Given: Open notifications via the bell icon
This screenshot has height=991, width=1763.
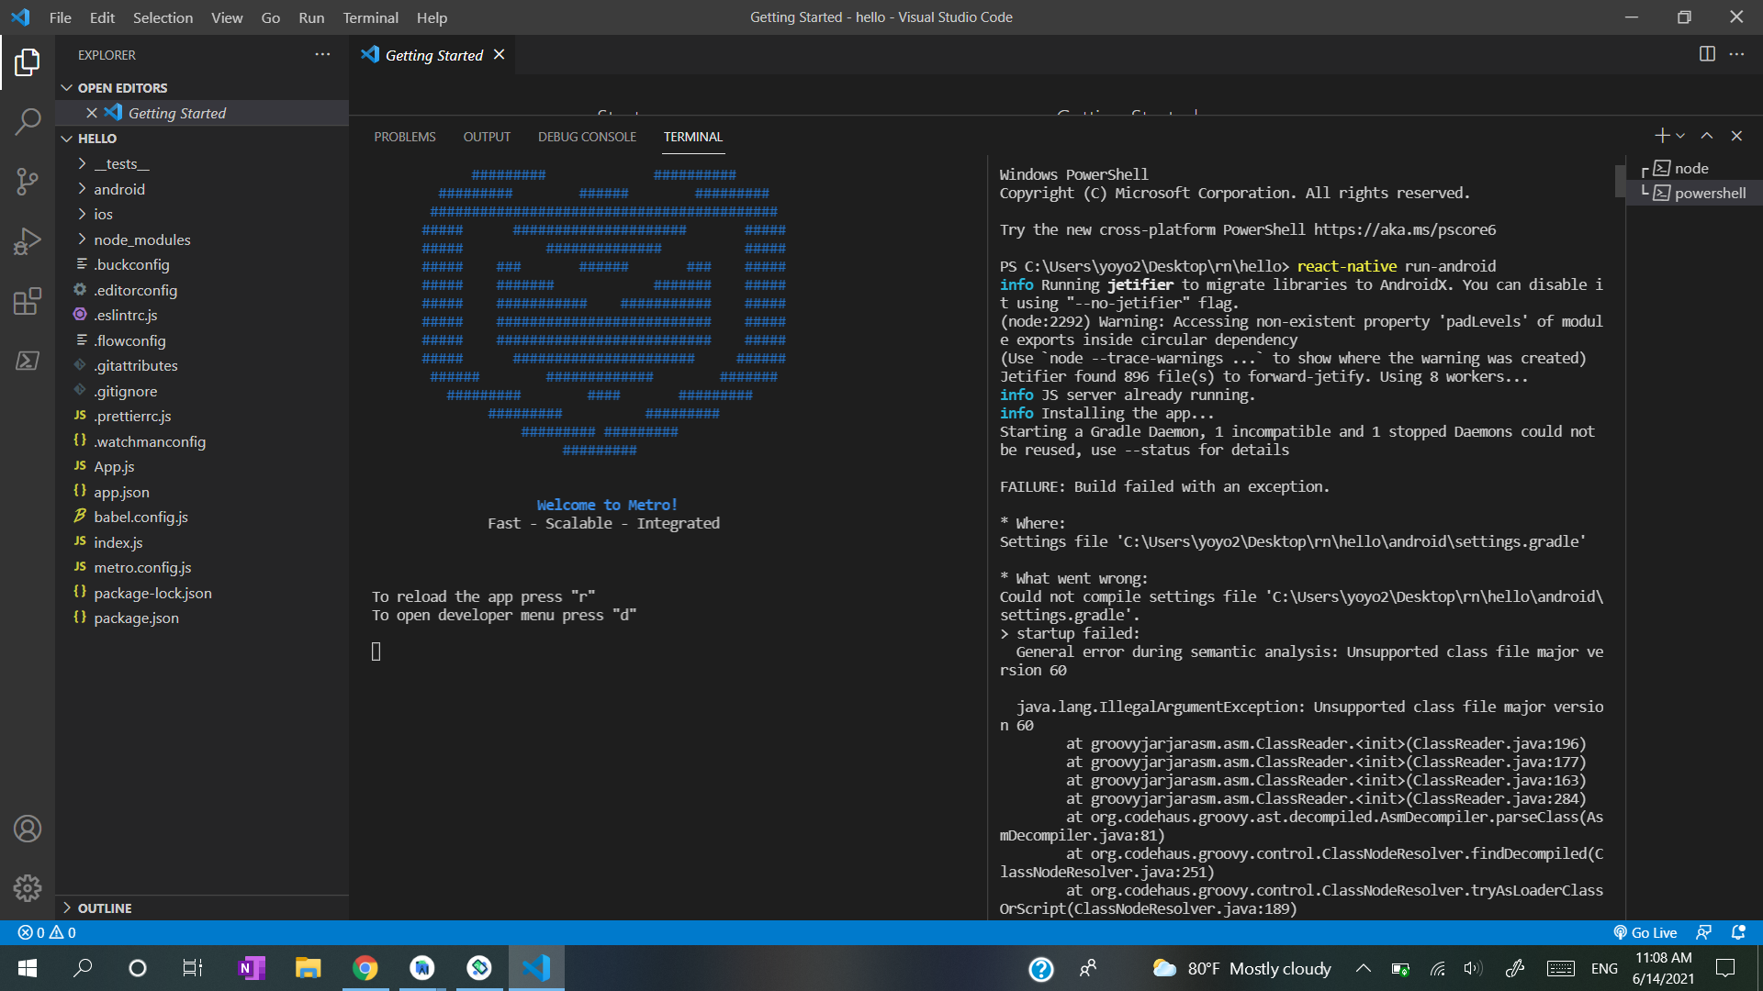Looking at the screenshot, I should click(x=1738, y=932).
